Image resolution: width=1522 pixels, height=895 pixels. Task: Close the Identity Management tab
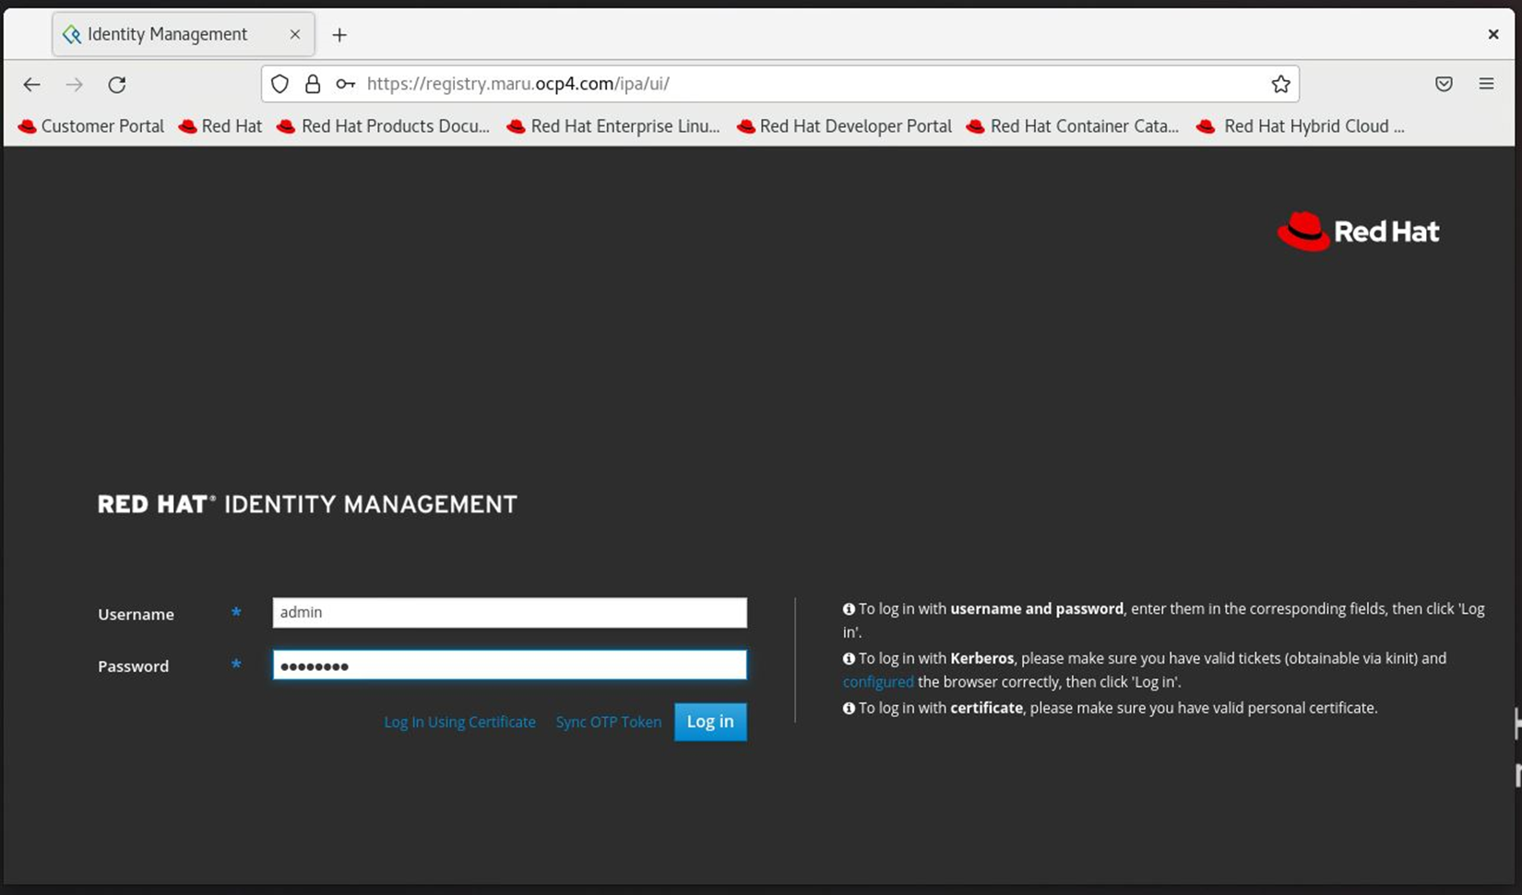point(295,34)
